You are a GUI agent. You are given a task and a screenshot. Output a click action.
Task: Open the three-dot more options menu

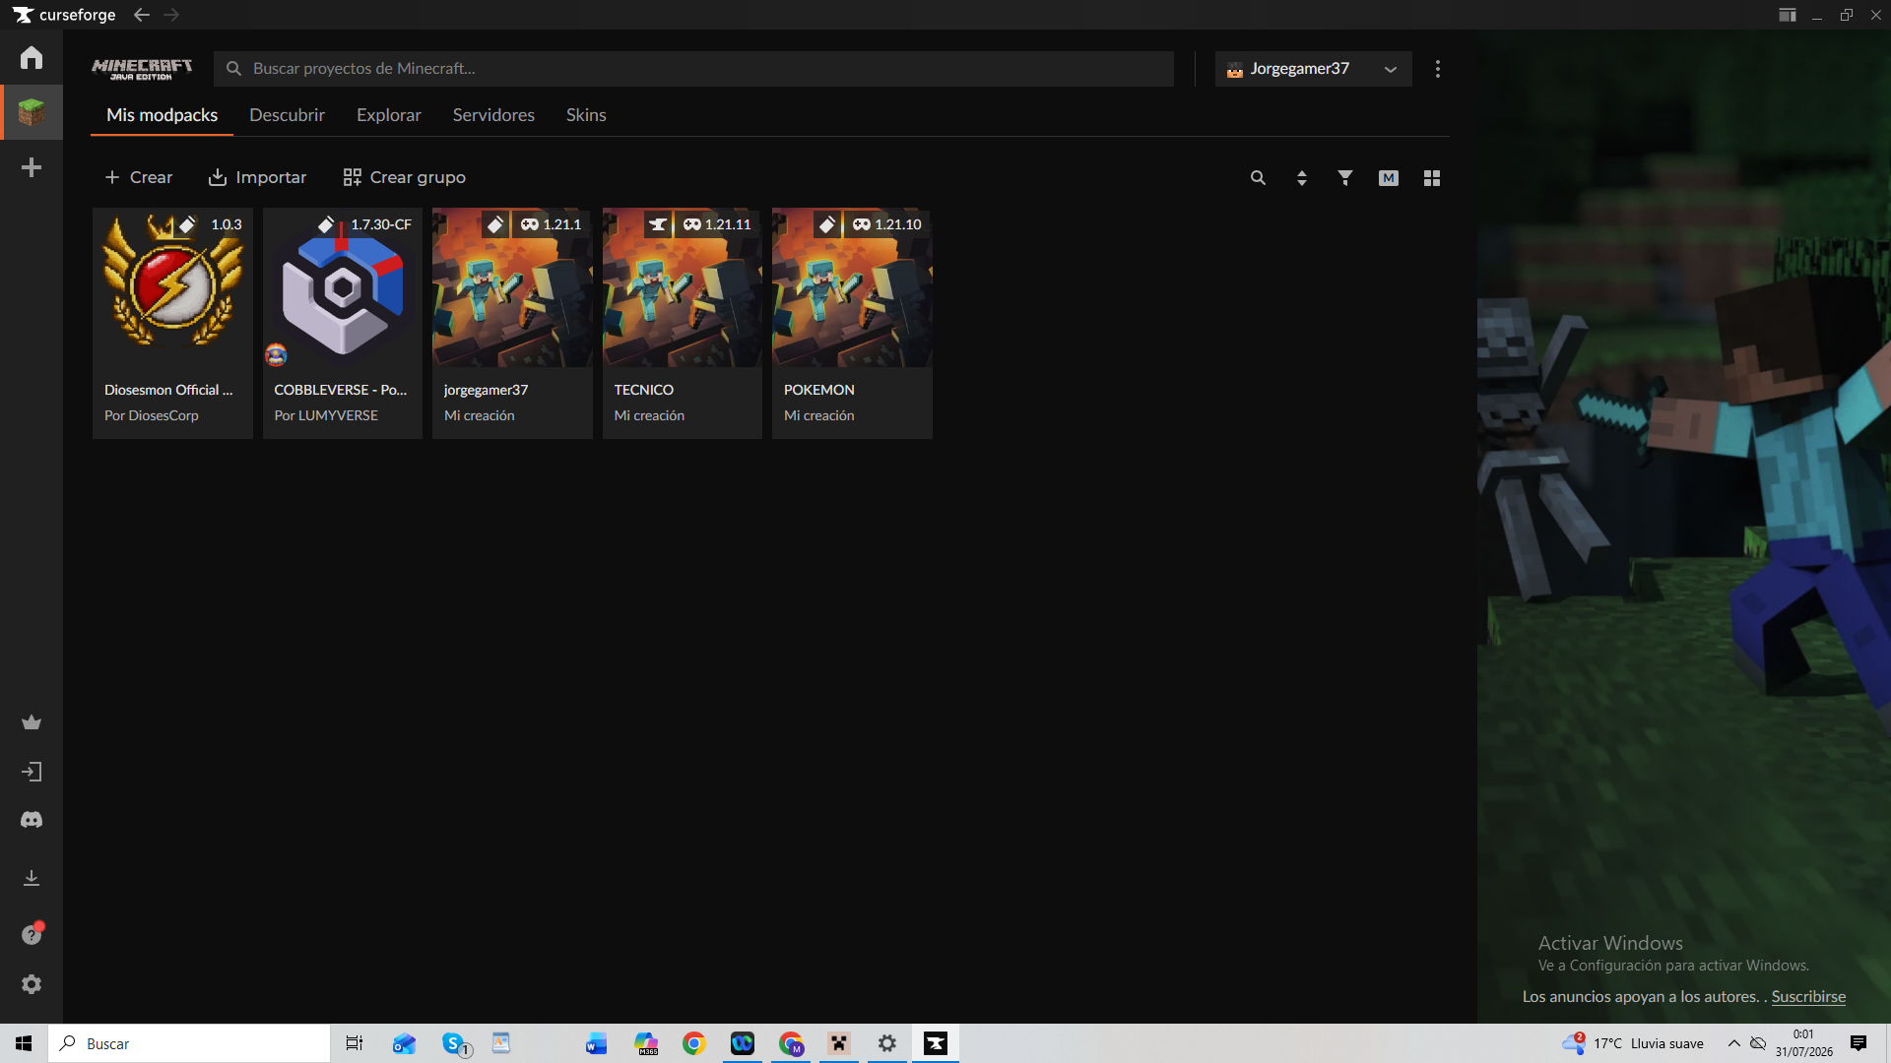[x=1438, y=69]
